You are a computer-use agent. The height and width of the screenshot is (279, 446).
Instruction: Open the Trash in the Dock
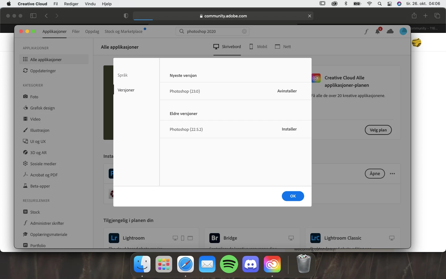coord(304,264)
